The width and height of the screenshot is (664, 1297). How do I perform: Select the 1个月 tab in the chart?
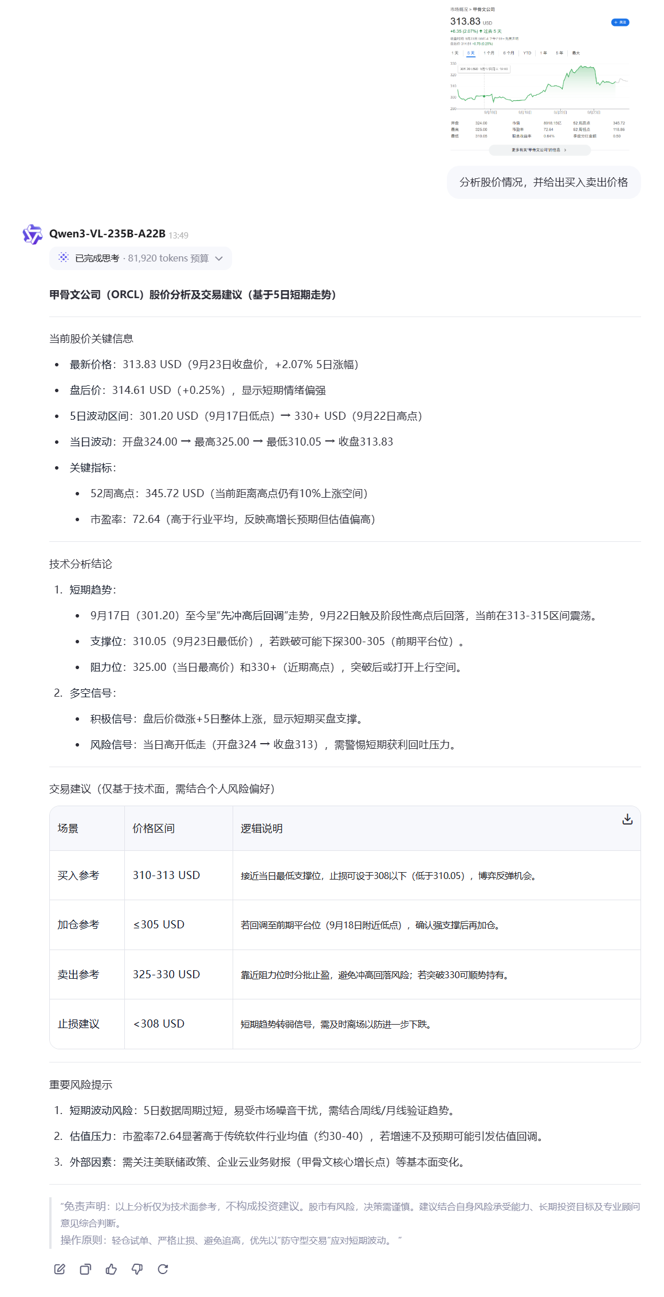click(x=489, y=53)
